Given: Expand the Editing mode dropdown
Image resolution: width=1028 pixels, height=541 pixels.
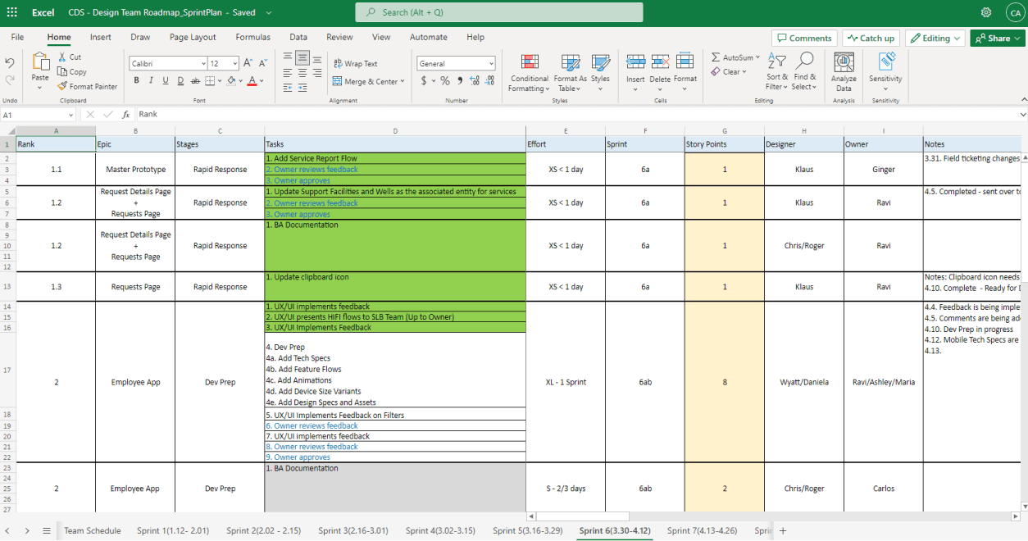Looking at the screenshot, I should 935,39.
